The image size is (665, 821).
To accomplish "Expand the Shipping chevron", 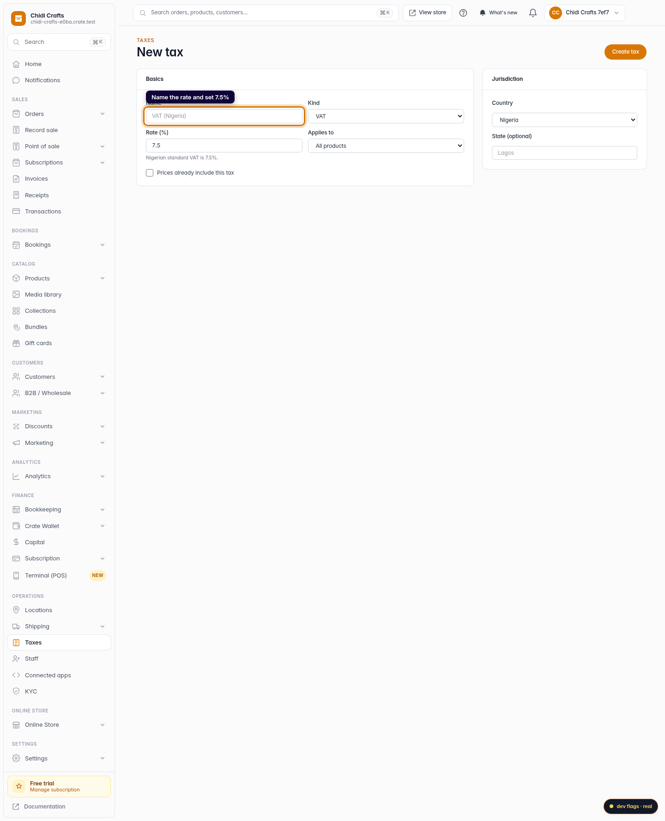I will coord(103,626).
